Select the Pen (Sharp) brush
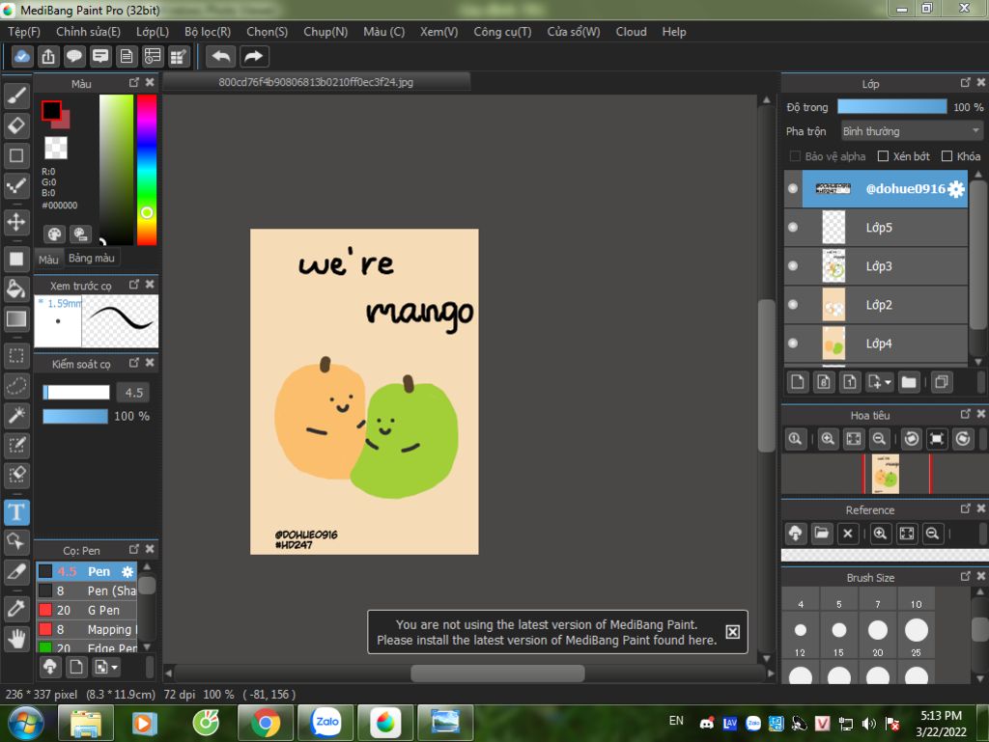The height and width of the screenshot is (742, 989). pyautogui.click(x=86, y=591)
